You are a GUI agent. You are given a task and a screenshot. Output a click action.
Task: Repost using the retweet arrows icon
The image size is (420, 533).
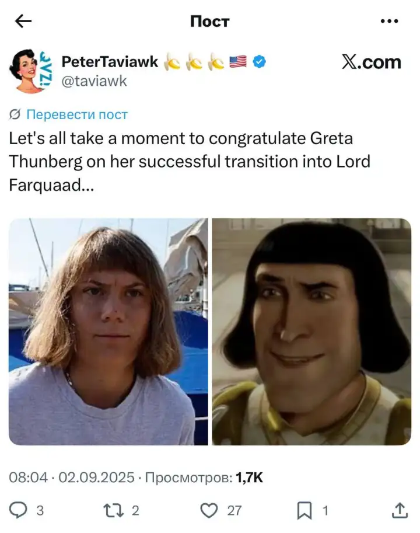point(113,511)
